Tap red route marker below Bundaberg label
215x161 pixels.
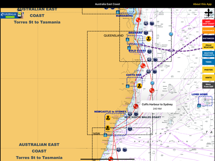138,20
